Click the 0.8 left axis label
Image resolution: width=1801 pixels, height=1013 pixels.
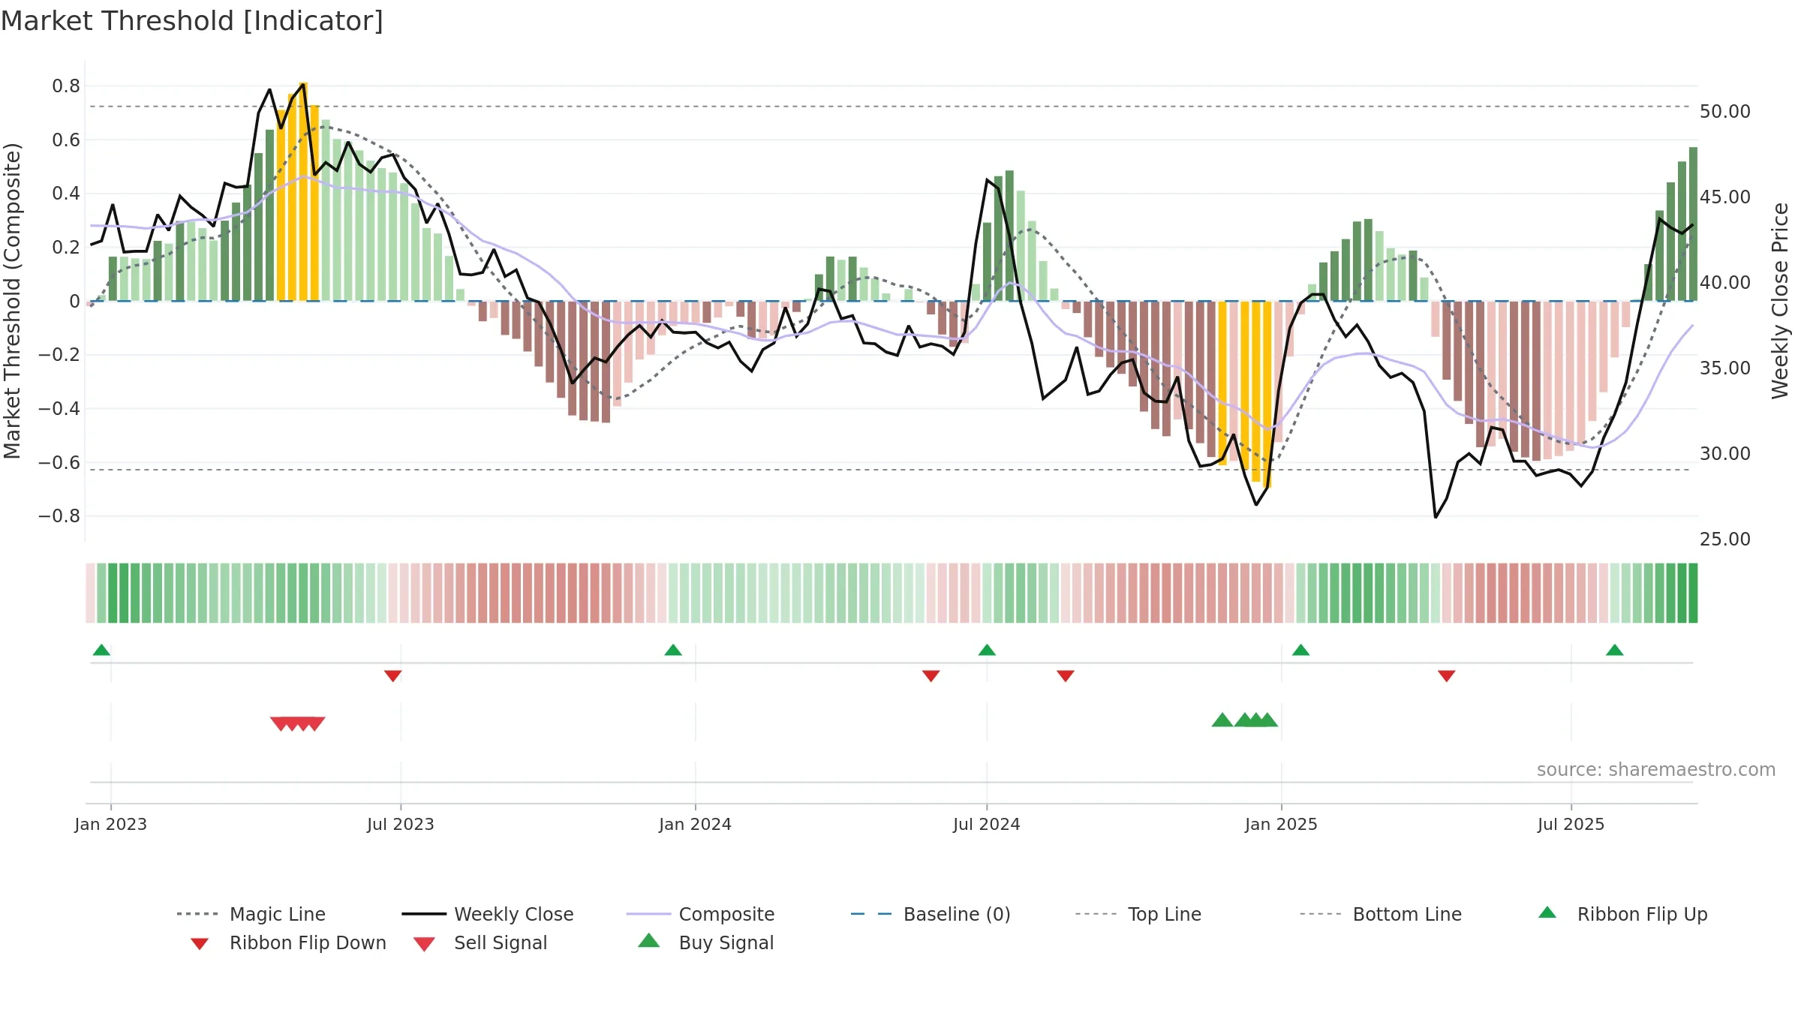(66, 86)
